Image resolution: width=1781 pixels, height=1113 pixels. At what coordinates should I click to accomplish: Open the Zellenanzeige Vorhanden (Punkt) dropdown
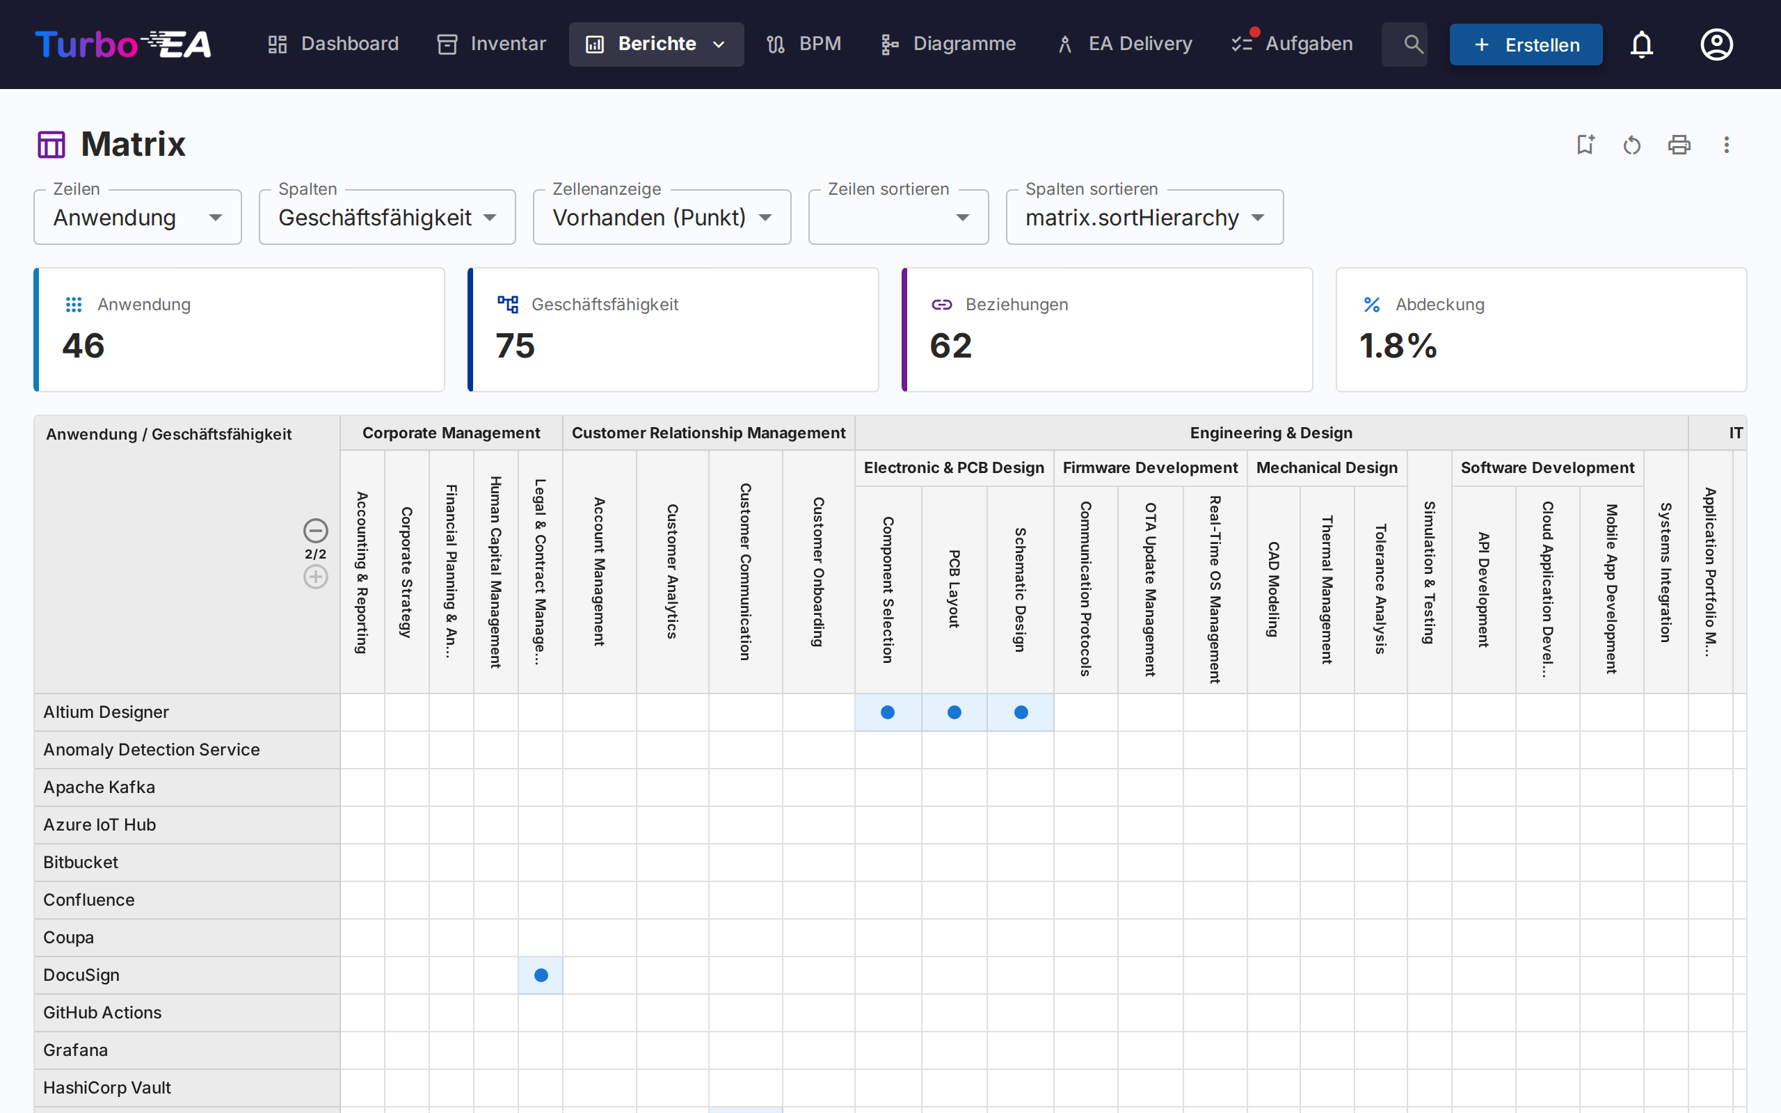tap(662, 217)
